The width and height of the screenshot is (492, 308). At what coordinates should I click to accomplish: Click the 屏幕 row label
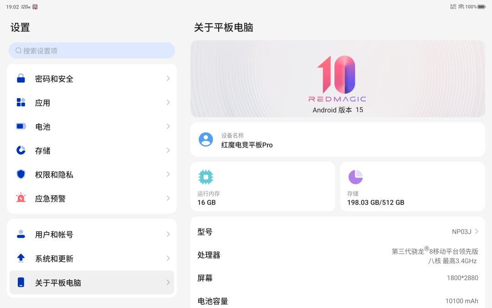coord(205,278)
